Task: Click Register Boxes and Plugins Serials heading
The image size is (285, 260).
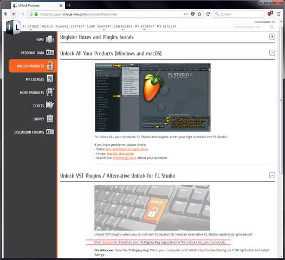Action: coord(96,37)
